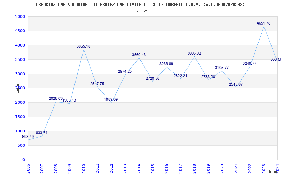
Task: Click the Importi subtitle
Action: (x=140, y=12)
